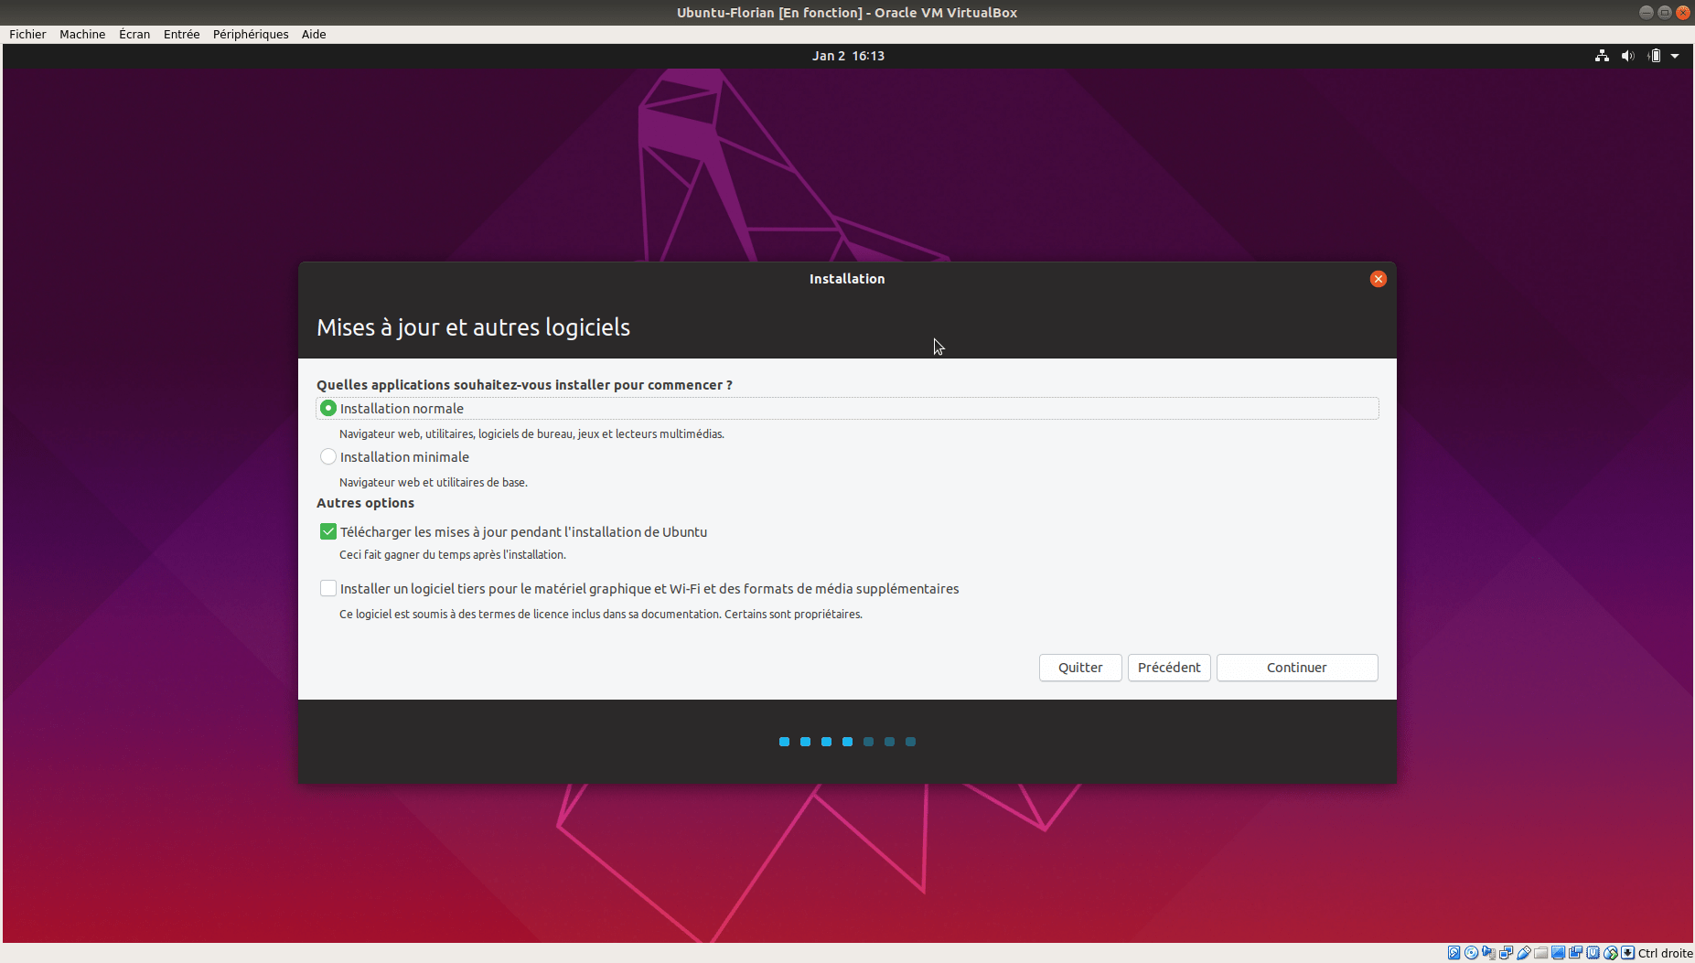The height and width of the screenshot is (963, 1695).
Task: Click the Précédent button
Action: tap(1169, 668)
